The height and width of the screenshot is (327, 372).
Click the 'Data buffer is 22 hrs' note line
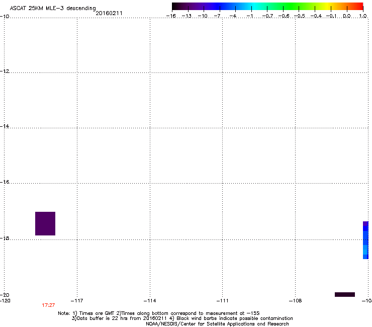point(182,318)
